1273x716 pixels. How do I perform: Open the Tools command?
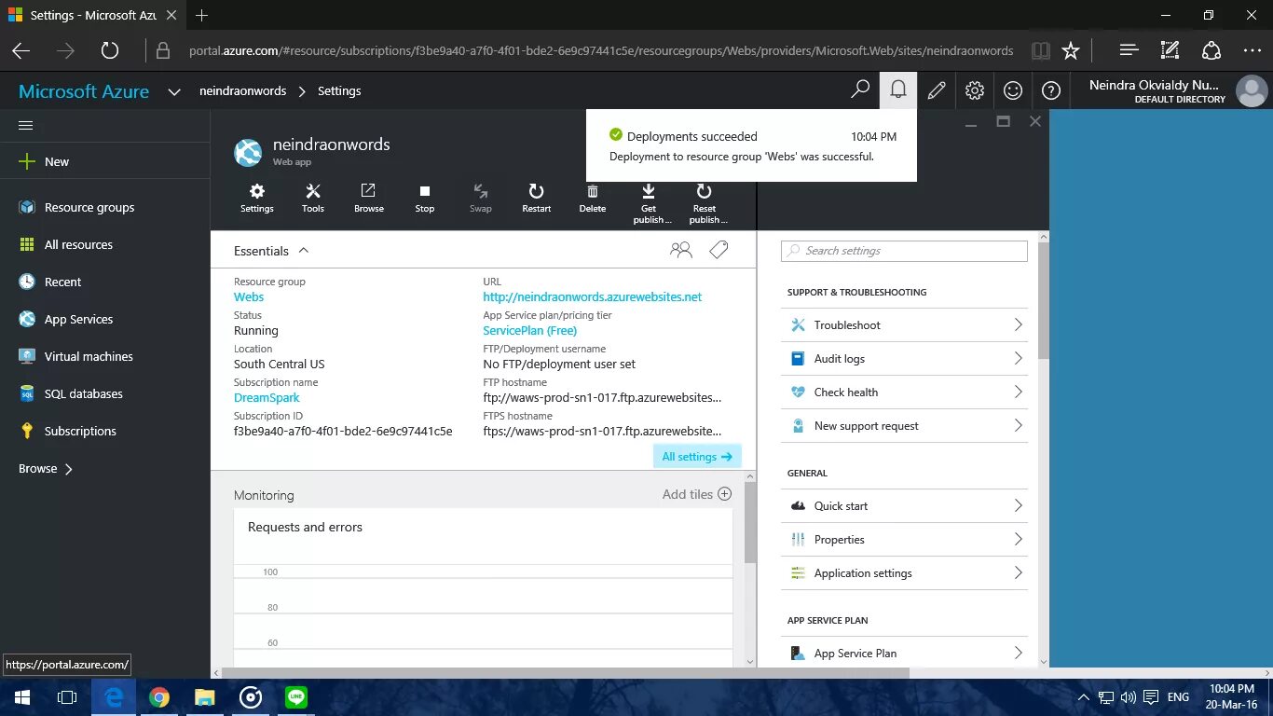[x=313, y=198]
